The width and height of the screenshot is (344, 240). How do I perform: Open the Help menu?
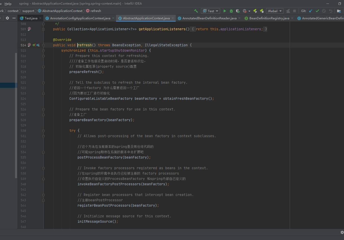pyautogui.click(x=8, y=4)
